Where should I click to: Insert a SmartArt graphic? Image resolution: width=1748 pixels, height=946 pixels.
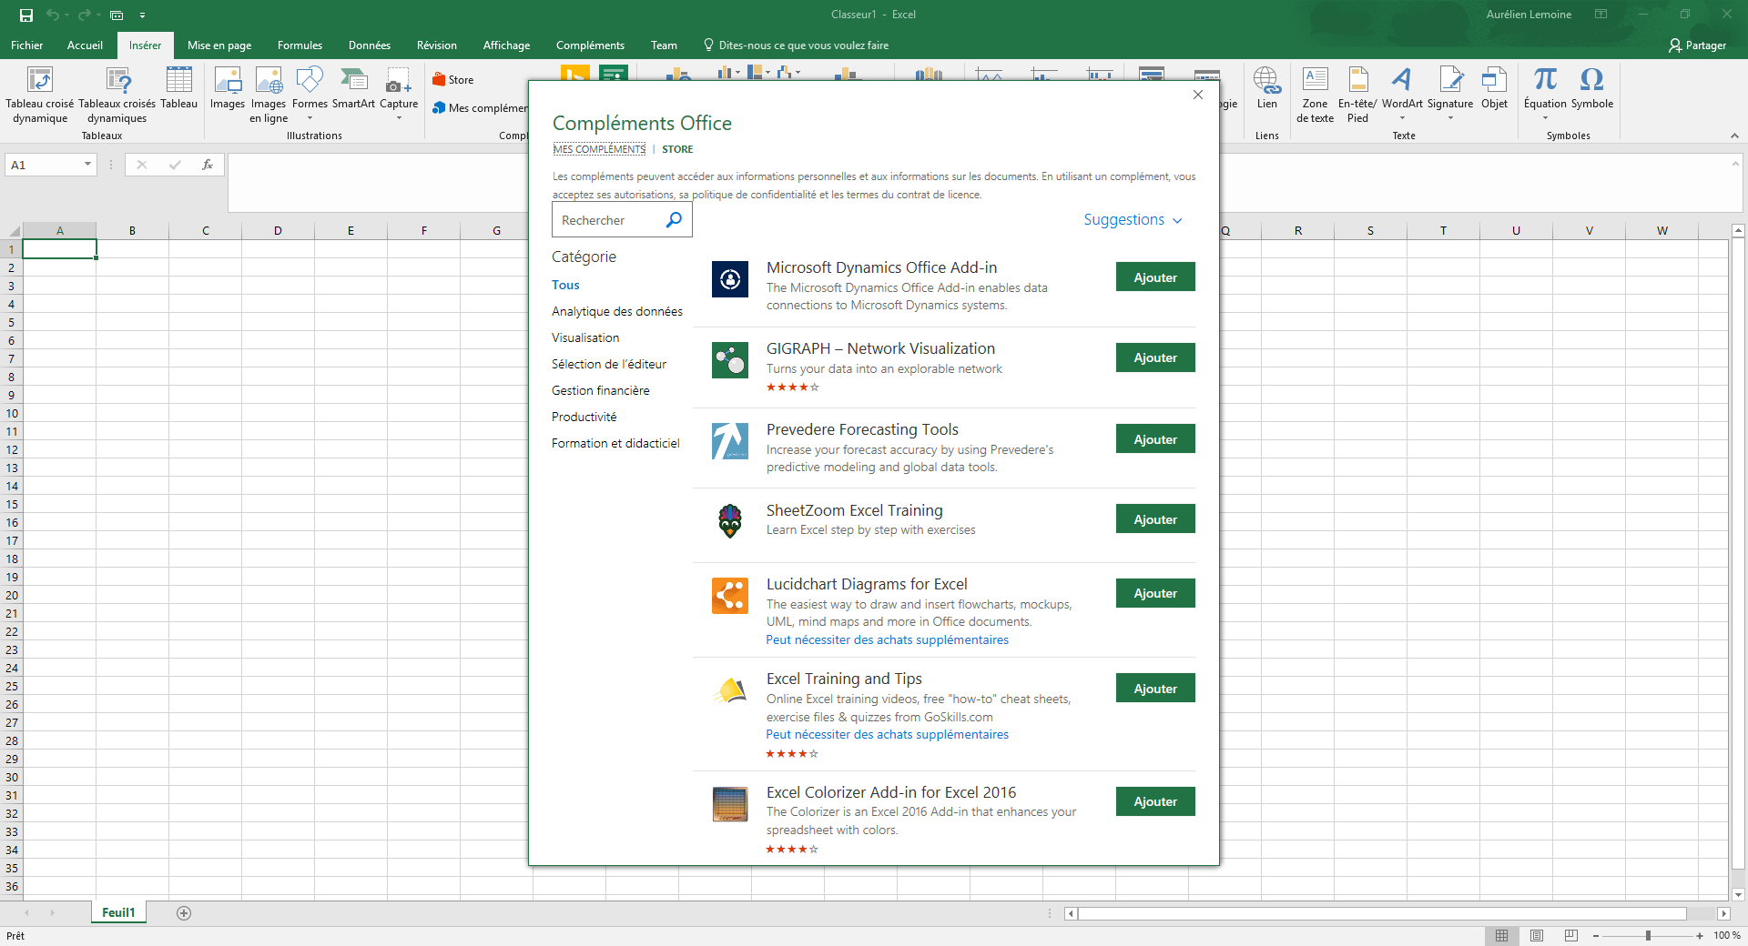[x=353, y=88]
